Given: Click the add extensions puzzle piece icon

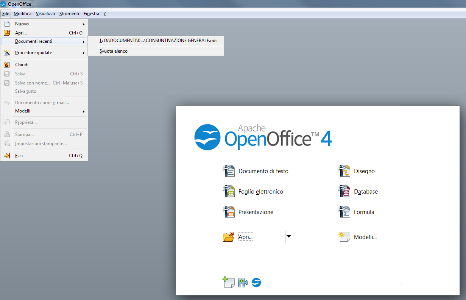Looking at the screenshot, I should 243,283.
